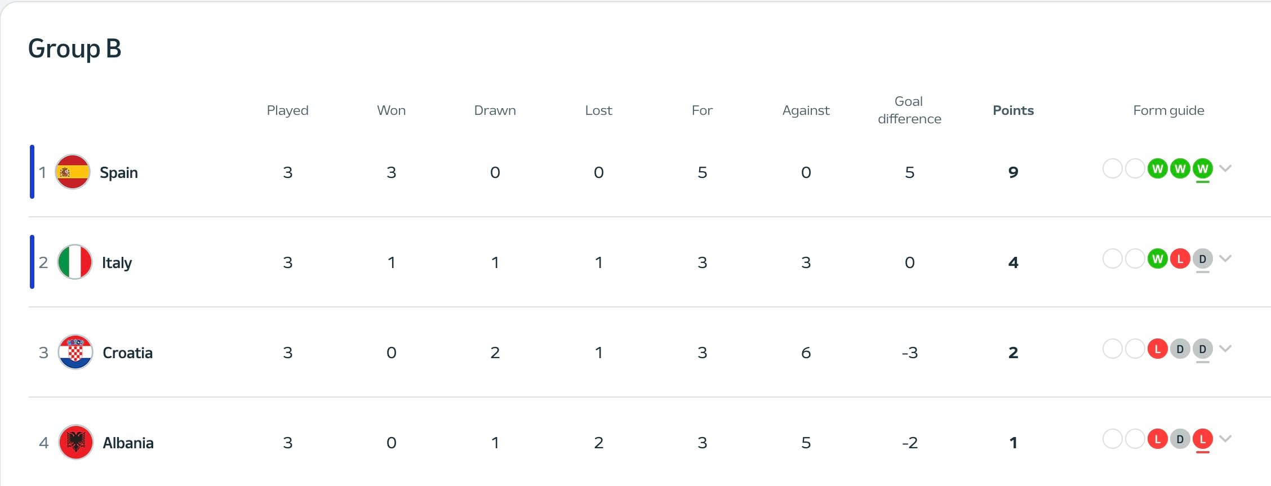
Task: Open the Spain team link
Action: point(119,172)
